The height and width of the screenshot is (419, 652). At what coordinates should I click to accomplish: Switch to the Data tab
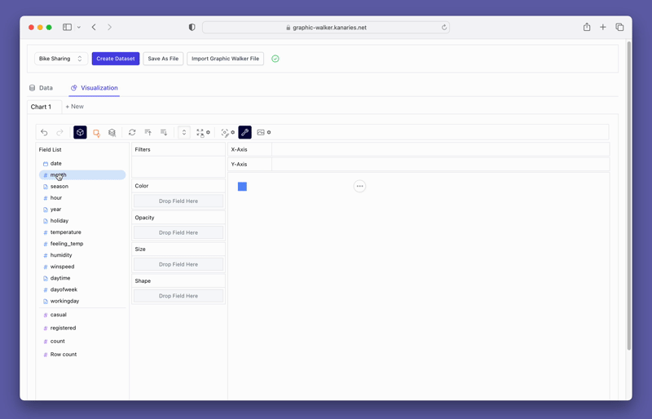point(41,88)
